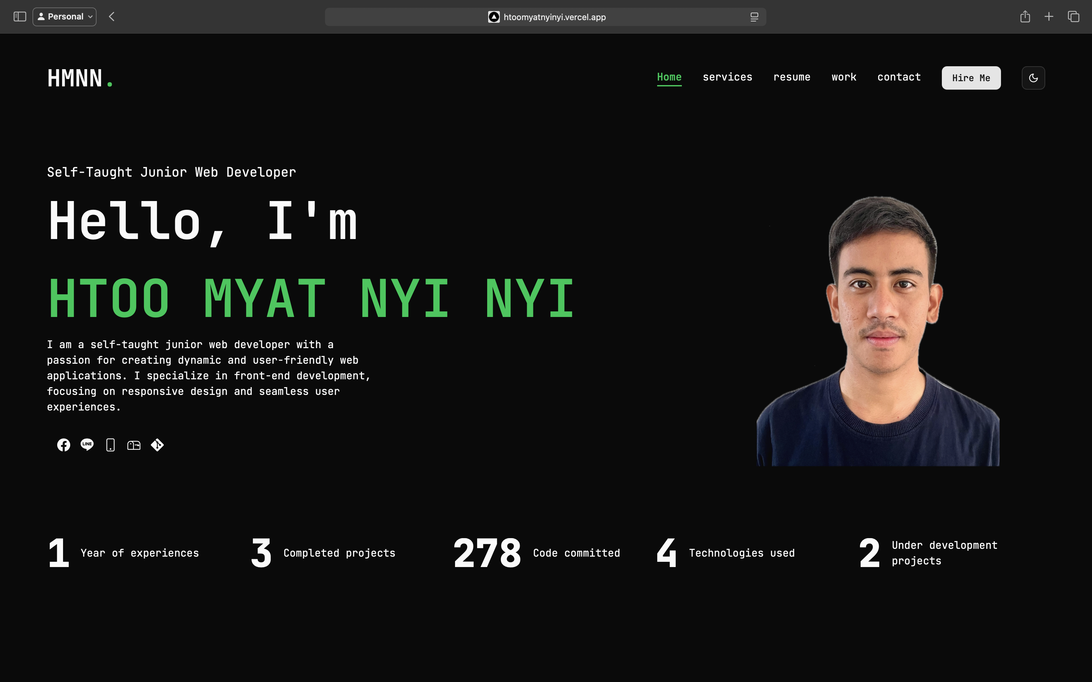Select the Home navigation link
The height and width of the screenshot is (682, 1092).
point(669,77)
